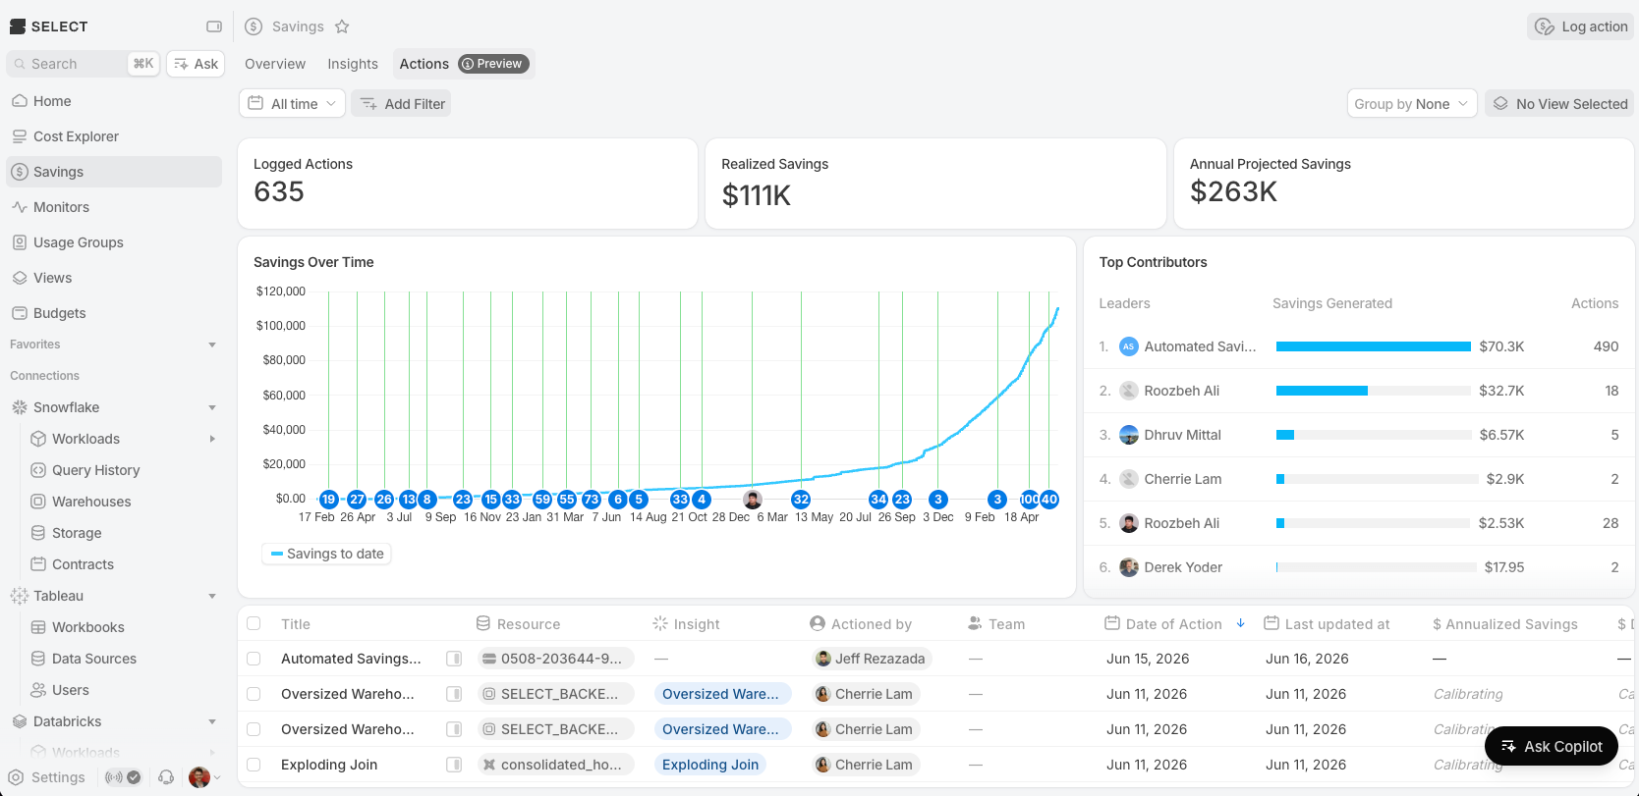
Task: Collapse the Tableau connection tree
Action: point(212,596)
